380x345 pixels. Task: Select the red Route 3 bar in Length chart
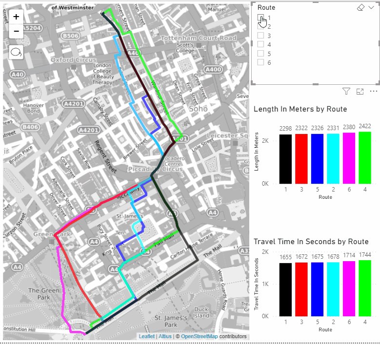click(301, 159)
